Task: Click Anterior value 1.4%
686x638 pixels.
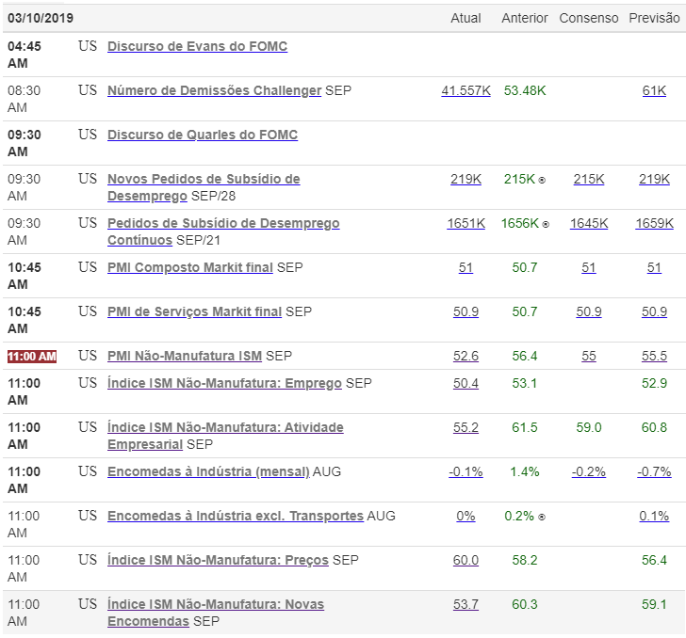Action: coord(525,471)
